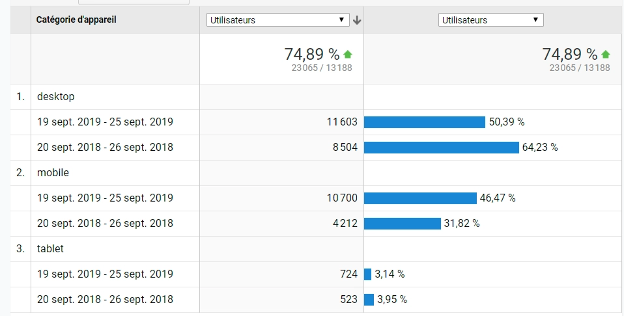Click the Catégorie d'appareil column header
Screen dimensions: 624x316
click(76, 20)
